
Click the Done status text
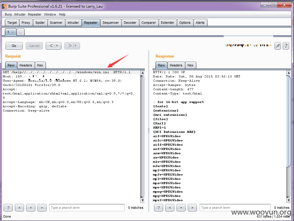[x=7, y=216]
